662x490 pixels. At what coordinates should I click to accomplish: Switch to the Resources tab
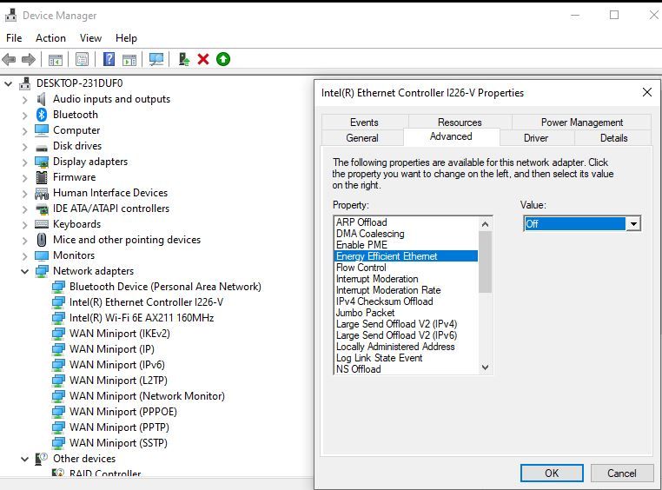point(460,122)
